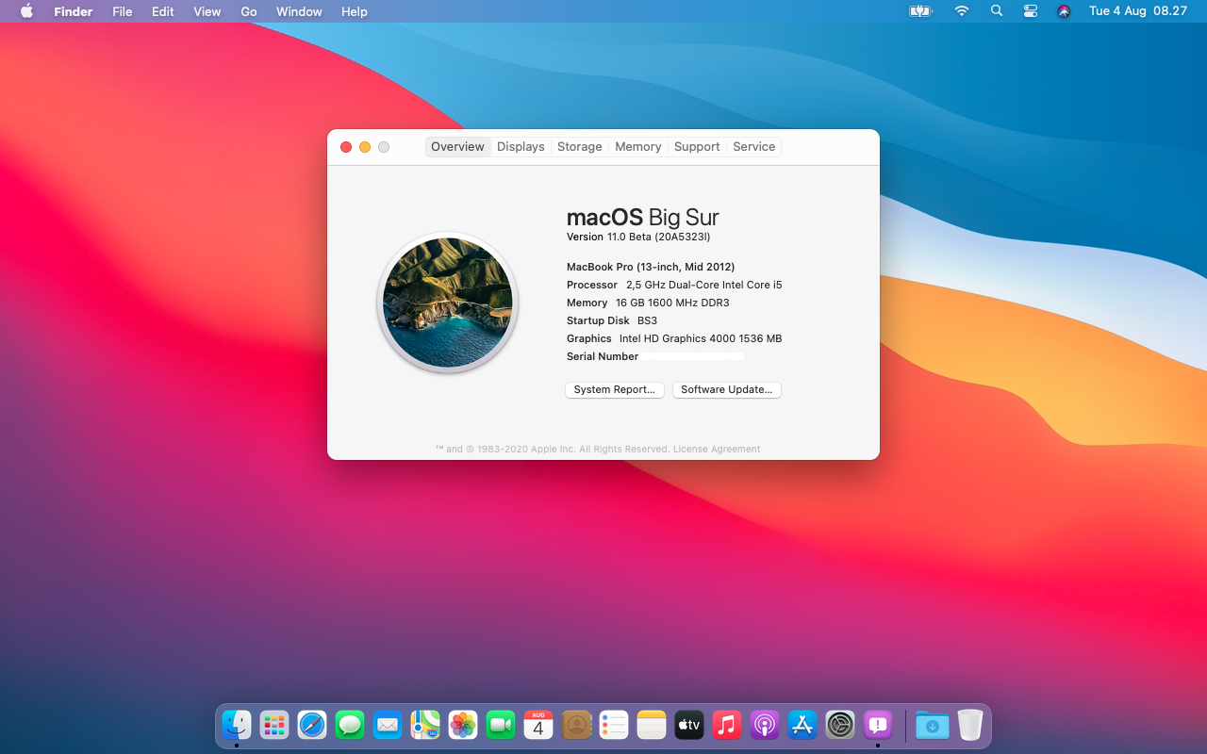Open Spotlight search icon
This screenshot has width=1207, height=754.
coord(997,11)
